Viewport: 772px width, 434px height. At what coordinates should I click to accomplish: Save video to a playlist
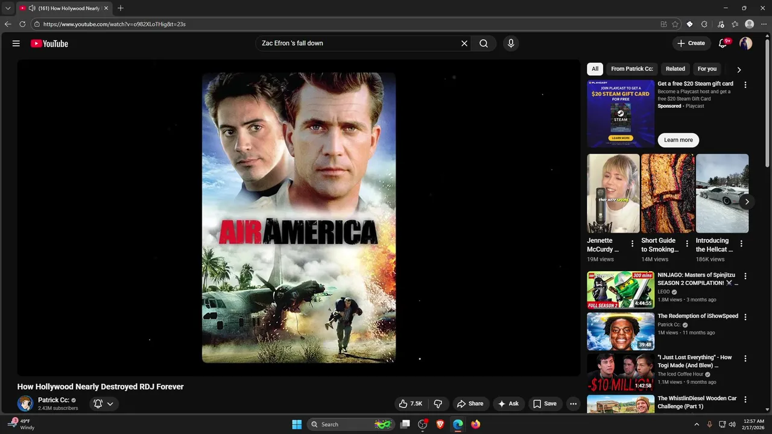(x=545, y=404)
